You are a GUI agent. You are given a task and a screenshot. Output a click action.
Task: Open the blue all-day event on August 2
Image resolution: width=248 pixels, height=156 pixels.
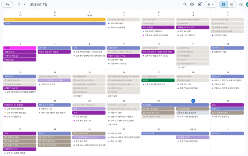pos(227,133)
